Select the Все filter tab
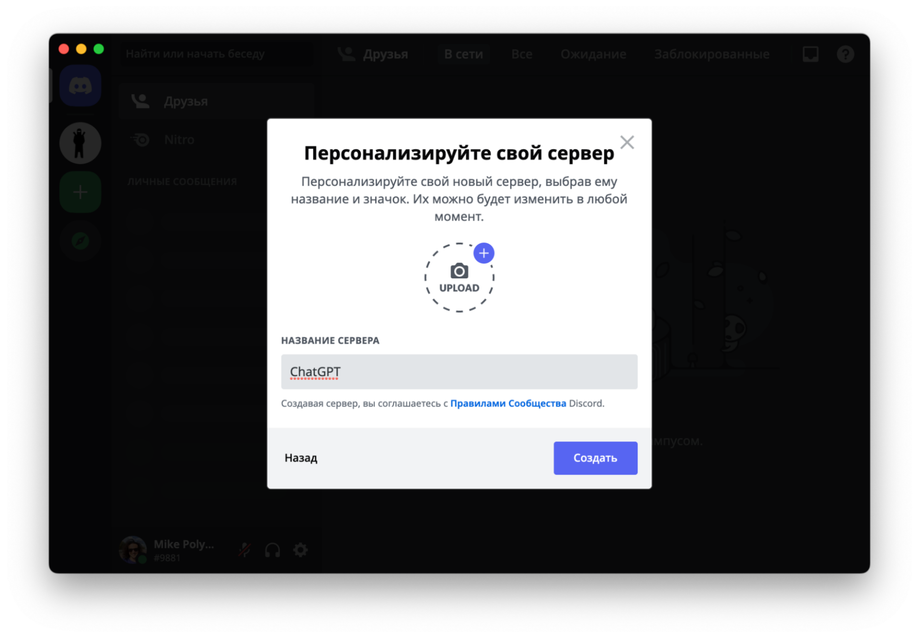The height and width of the screenshot is (638, 919). pyautogui.click(x=522, y=54)
